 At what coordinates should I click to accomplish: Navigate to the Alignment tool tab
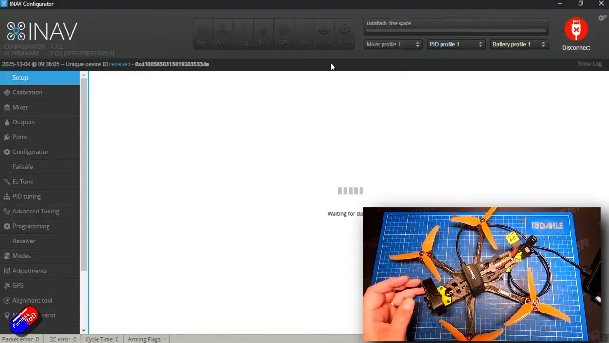coord(32,300)
